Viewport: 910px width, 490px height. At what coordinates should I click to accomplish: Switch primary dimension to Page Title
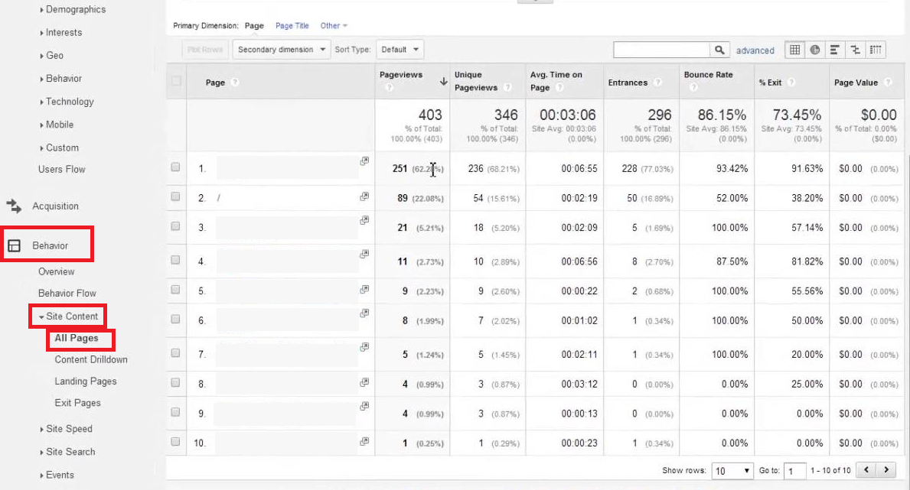292,26
